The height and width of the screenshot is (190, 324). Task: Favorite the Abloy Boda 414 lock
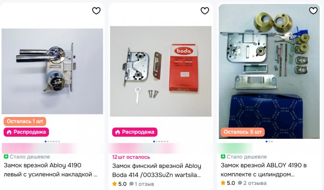coord(205,11)
